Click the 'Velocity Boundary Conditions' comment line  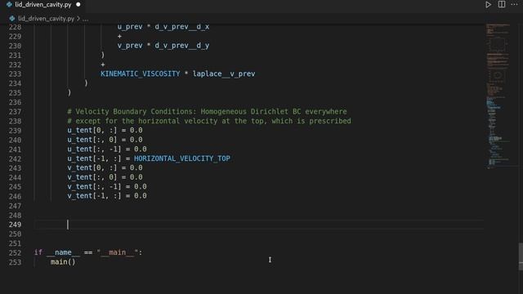(207, 112)
